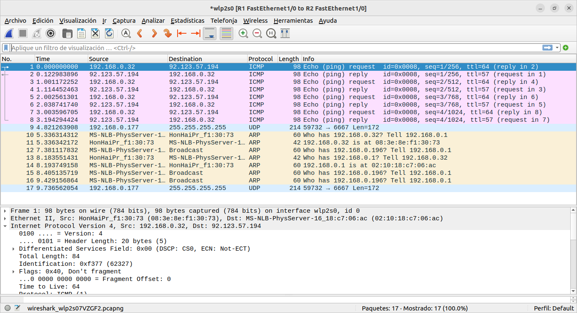577x313 pixels.
Task: Click the Perfil: Default status entry
Action: click(x=554, y=308)
